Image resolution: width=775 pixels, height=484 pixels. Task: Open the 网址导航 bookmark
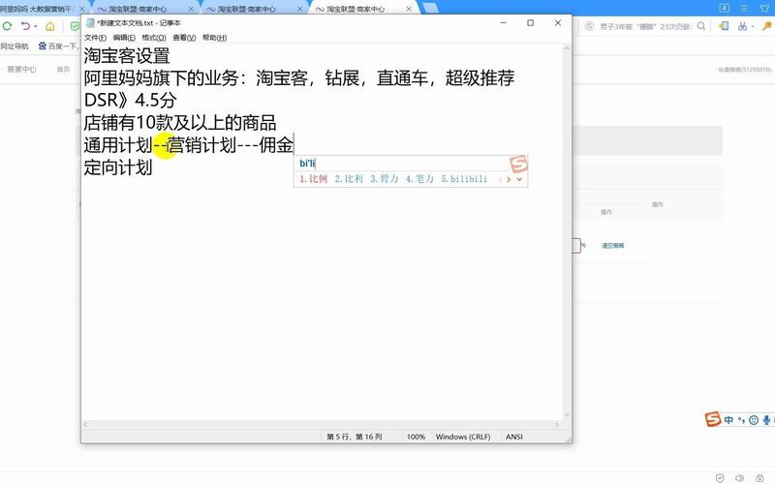(15, 45)
